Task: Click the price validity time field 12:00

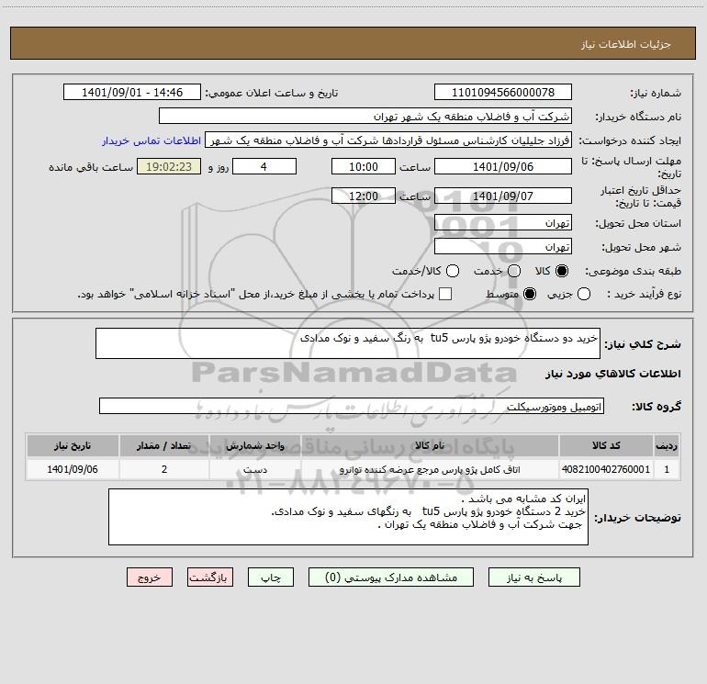Action: coord(364,196)
